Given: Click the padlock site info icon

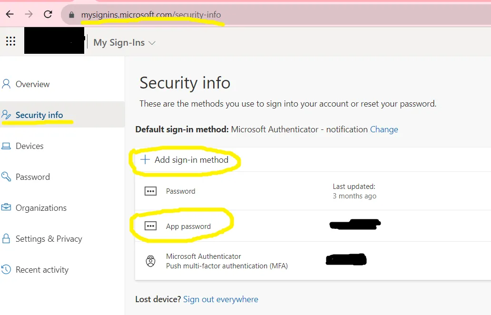Looking at the screenshot, I should pyautogui.click(x=71, y=15).
